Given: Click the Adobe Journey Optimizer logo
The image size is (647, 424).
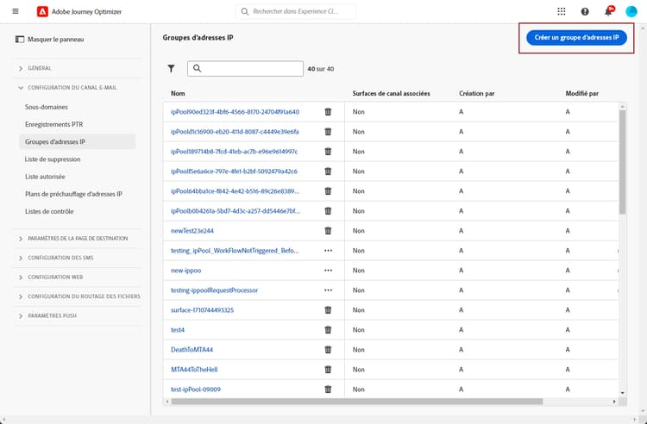Looking at the screenshot, I should point(43,11).
